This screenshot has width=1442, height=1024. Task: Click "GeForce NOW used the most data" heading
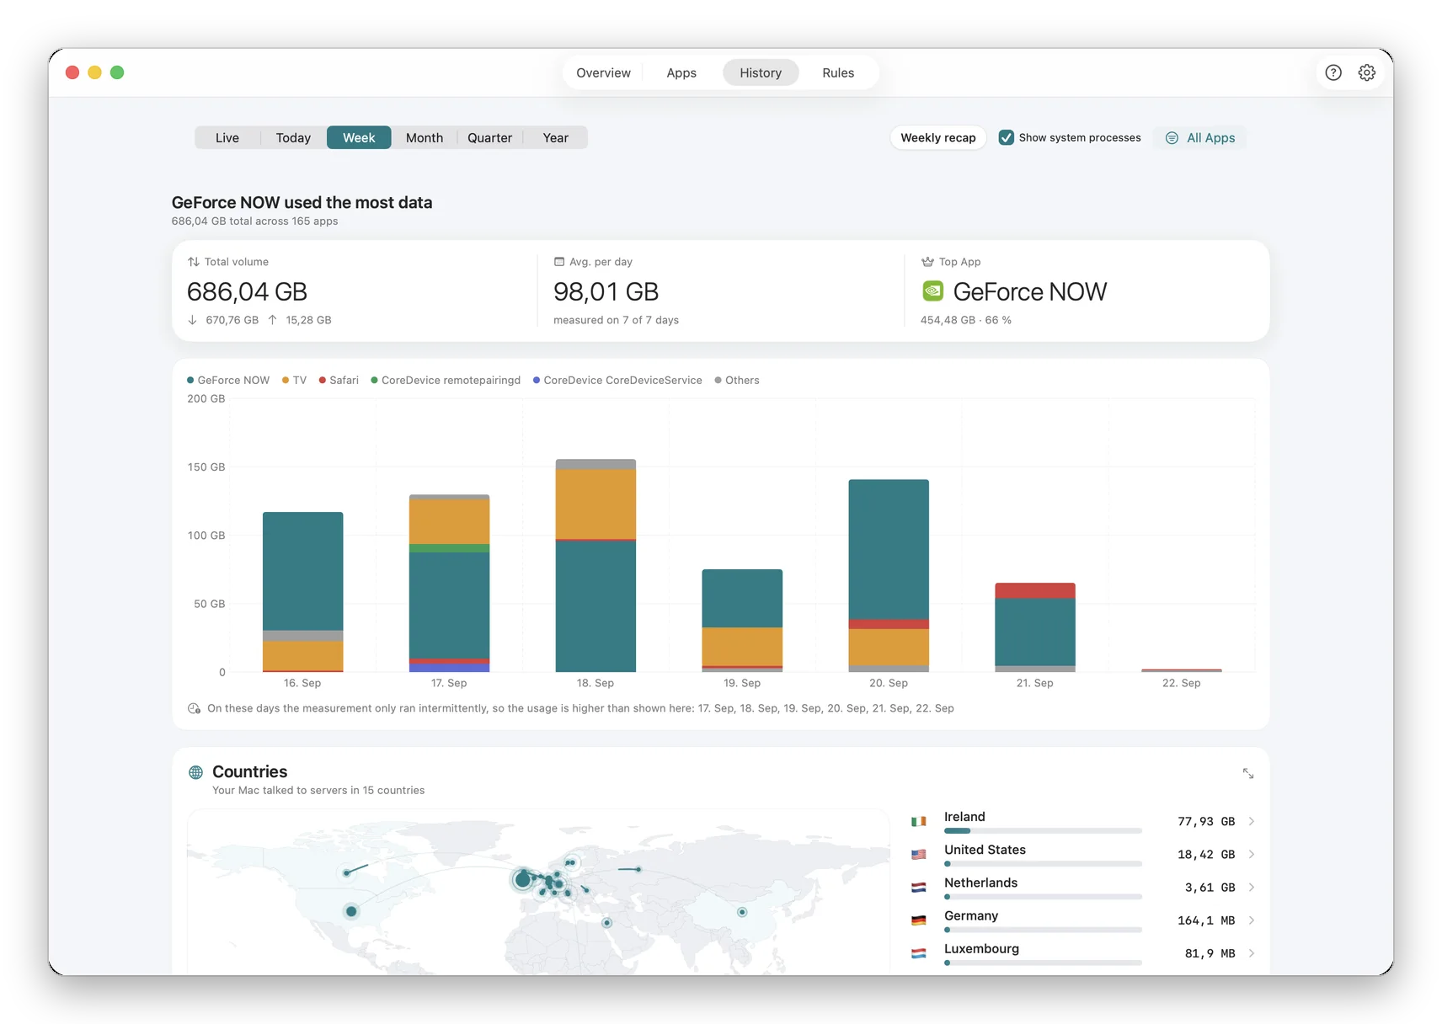click(x=302, y=202)
